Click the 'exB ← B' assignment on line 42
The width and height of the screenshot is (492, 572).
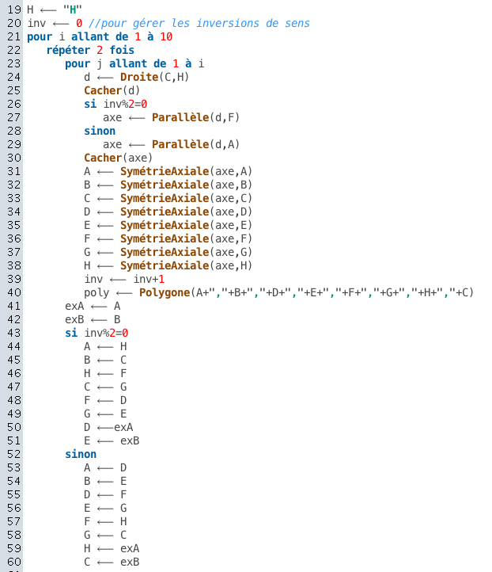pos(93,319)
